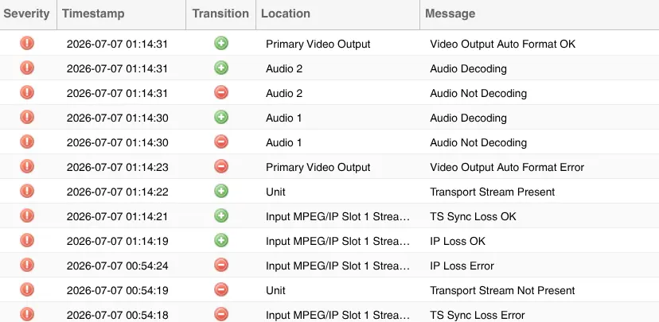Click severity icon for Video Output Auto Format OK

click(27, 43)
